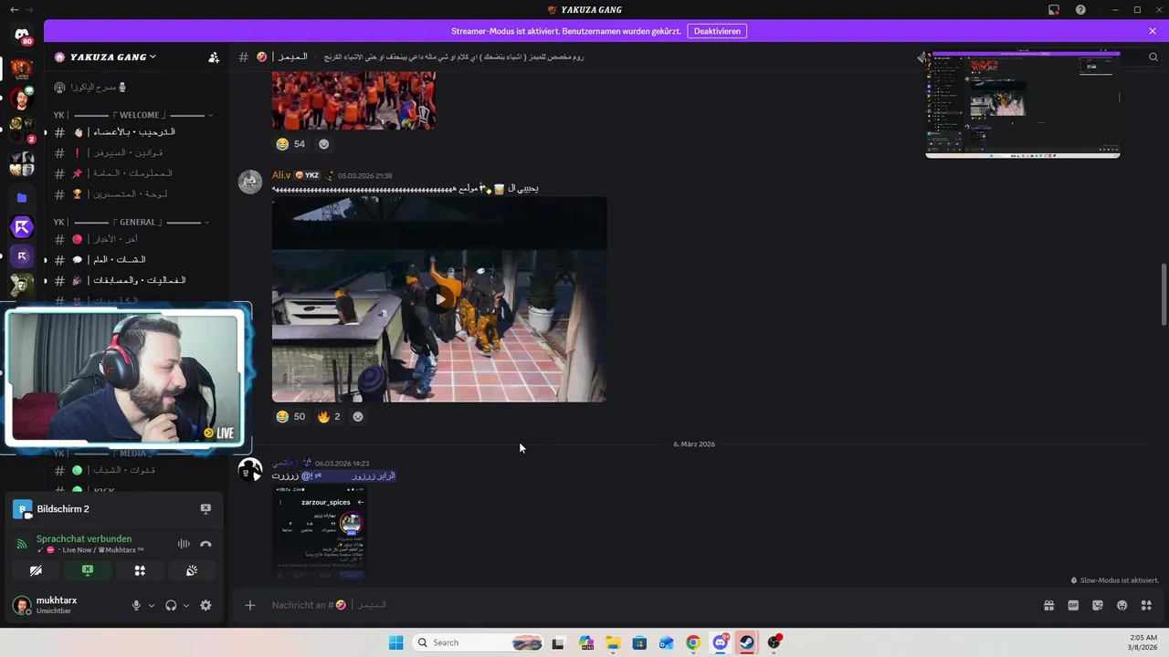Collapse the GENERAL channel category
The image size is (1169, 657).
(x=133, y=222)
